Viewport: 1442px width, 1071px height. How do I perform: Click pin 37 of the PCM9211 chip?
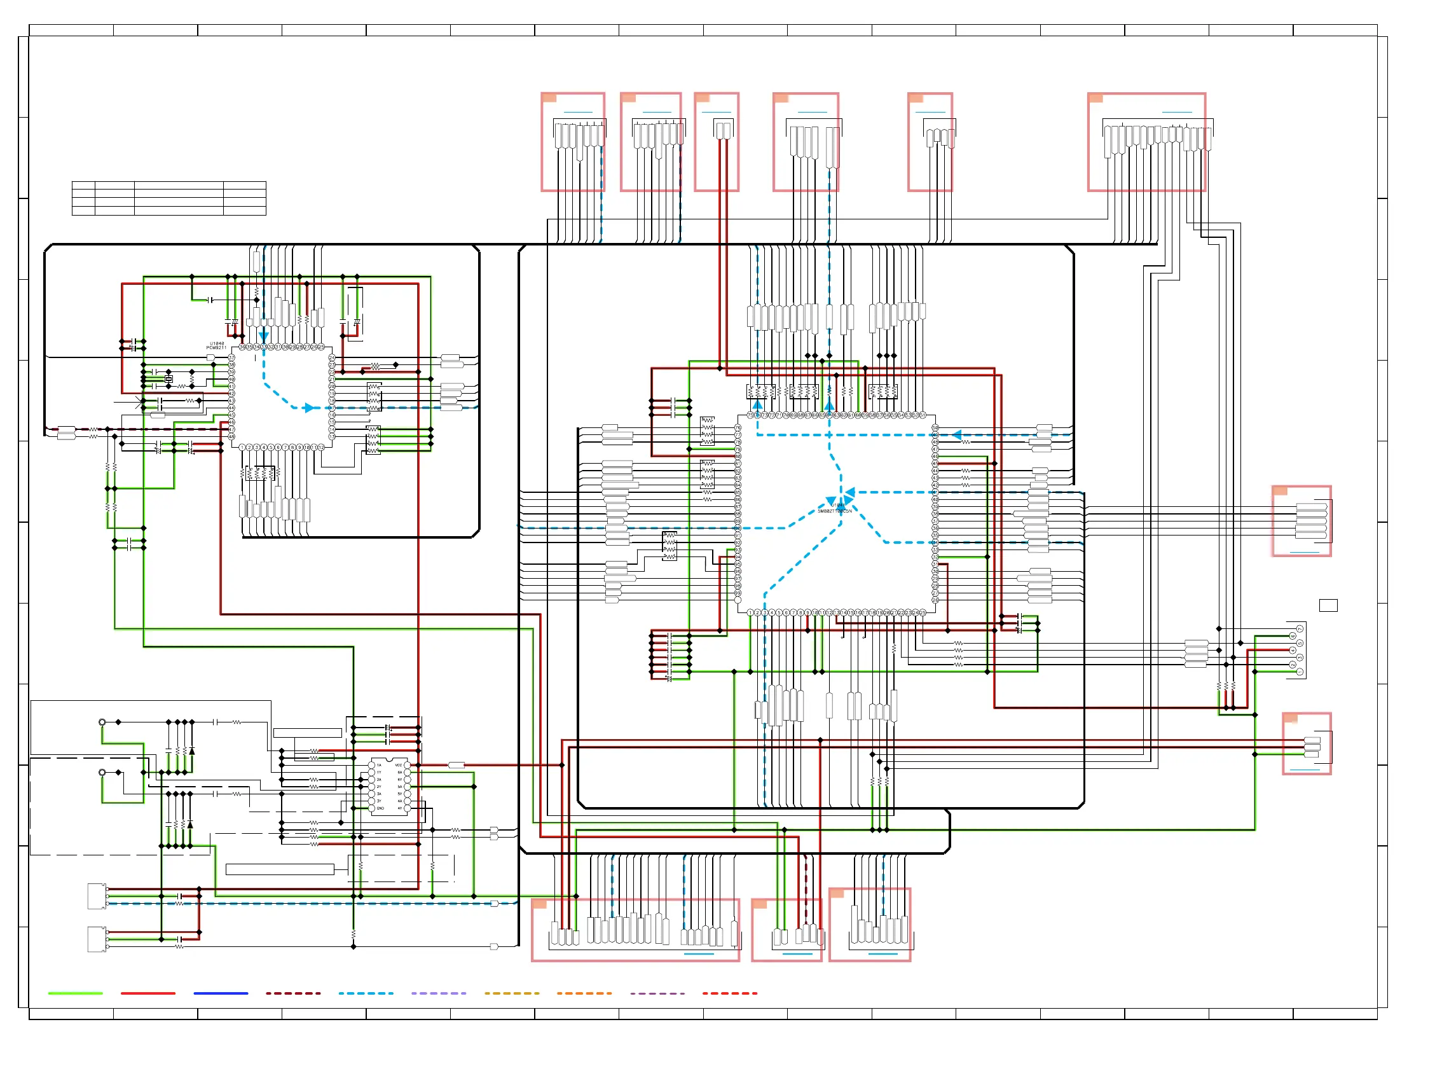(231, 358)
